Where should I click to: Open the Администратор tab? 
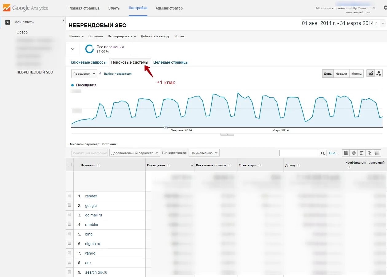[169, 8]
